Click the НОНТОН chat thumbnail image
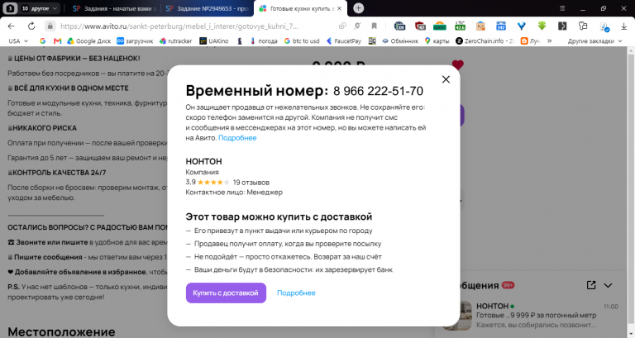This screenshot has height=338, width=635. pyautogui.click(x=458, y=316)
